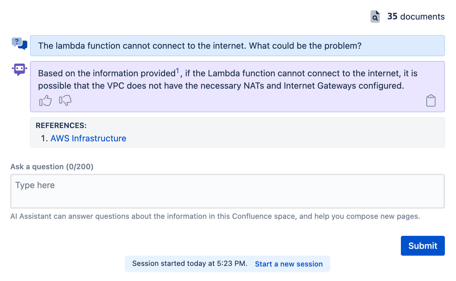Click the reference list number 1.
The height and width of the screenshot is (281, 456).
pos(44,138)
